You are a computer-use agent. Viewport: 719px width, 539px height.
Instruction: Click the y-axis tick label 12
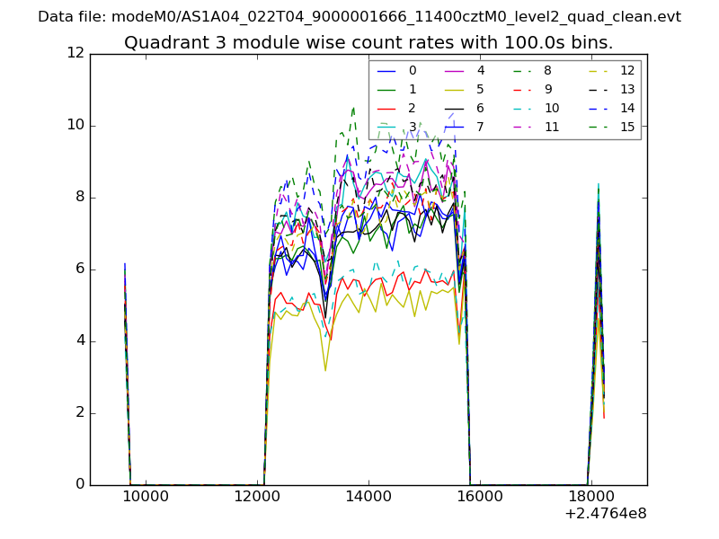pos(75,54)
